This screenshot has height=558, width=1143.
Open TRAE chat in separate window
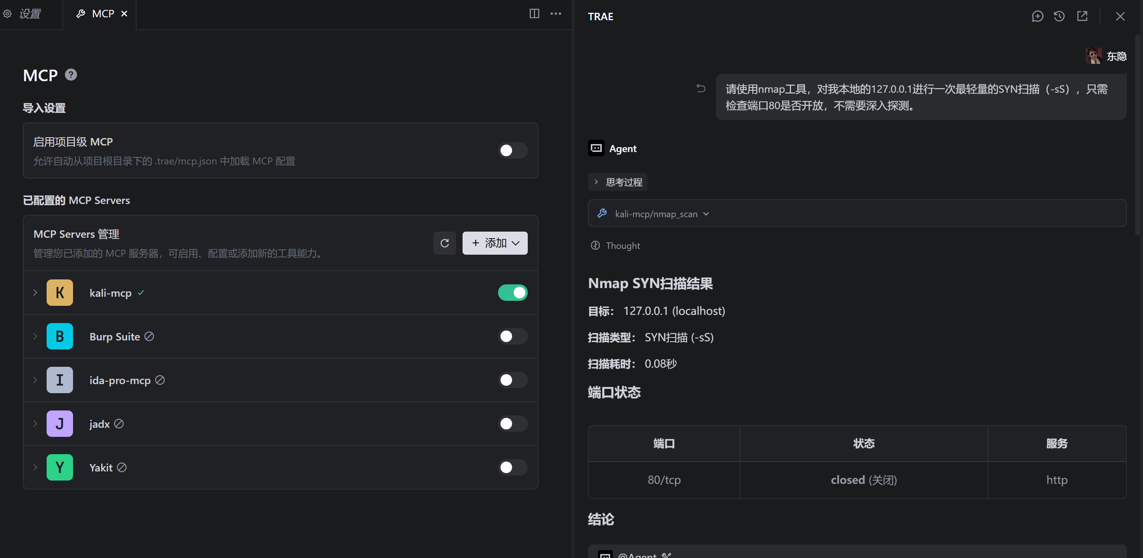[1082, 16]
